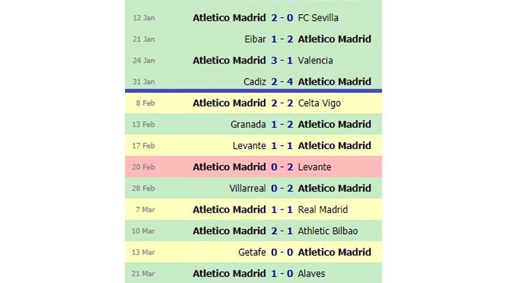Viewport: 507px width, 283px height.
Task: Select the 0 - 2 score on 20 Feb
Action: click(x=282, y=167)
